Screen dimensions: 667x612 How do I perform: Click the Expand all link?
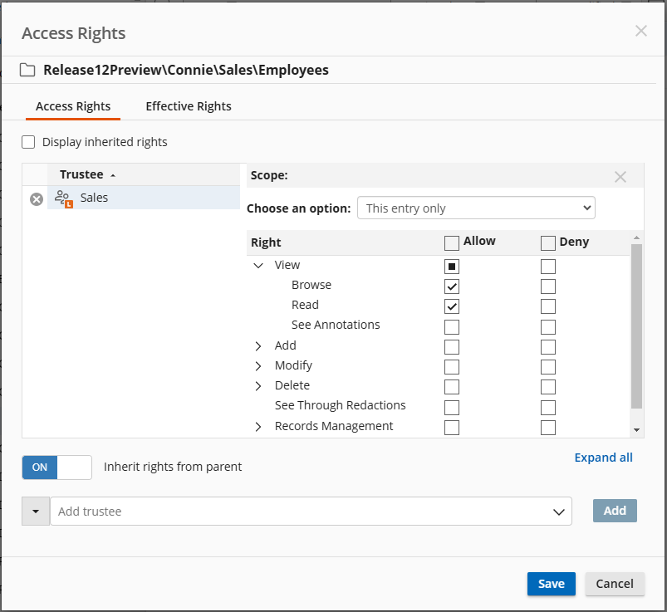point(603,458)
